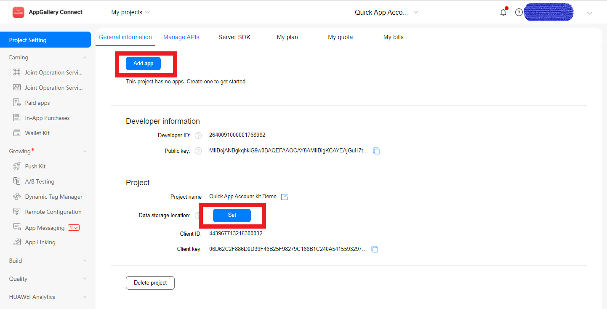Click Set for data storage location
This screenshot has width=607, height=309.
pos(232,215)
